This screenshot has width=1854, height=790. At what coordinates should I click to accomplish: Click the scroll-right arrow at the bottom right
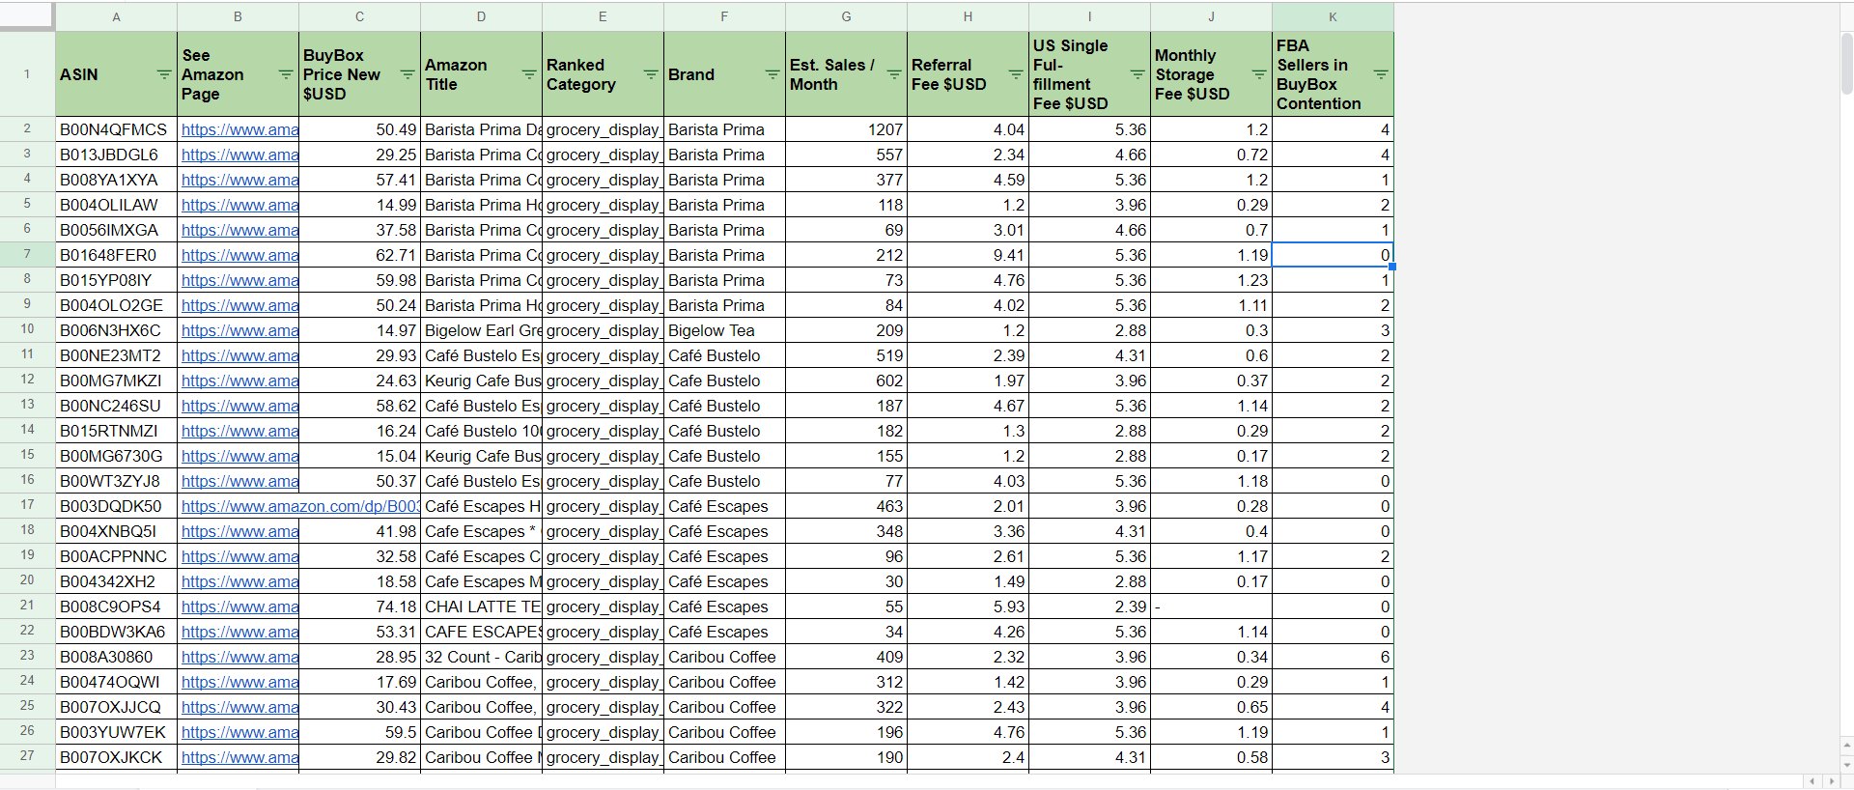(1831, 781)
